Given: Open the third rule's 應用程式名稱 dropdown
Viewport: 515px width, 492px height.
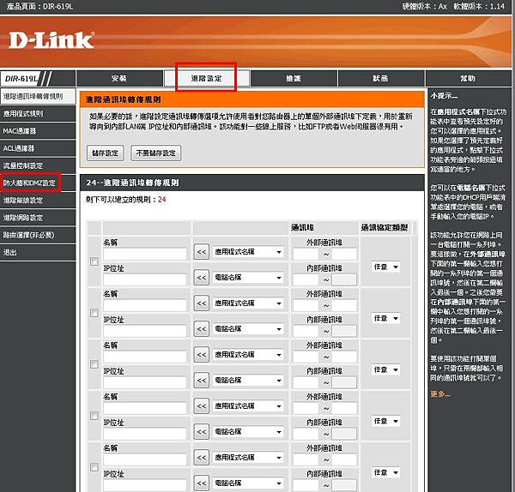Looking at the screenshot, I should pyautogui.click(x=248, y=355).
